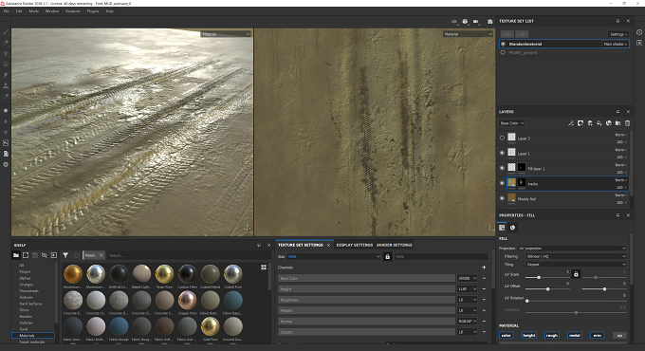The height and width of the screenshot is (351, 645).
Task: Select the Paint brush tool in left toolbar
Action: (x=6, y=32)
